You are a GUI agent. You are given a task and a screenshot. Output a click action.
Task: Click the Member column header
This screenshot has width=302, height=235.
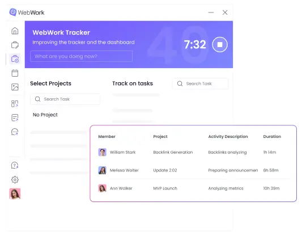coord(107,137)
